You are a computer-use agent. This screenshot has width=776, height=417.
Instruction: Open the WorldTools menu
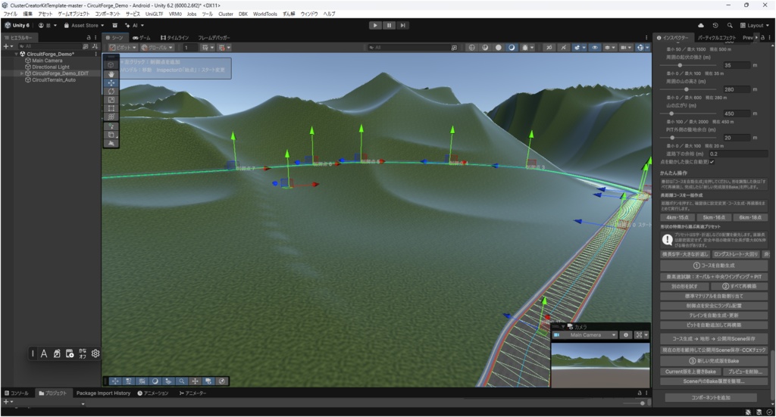pos(264,14)
